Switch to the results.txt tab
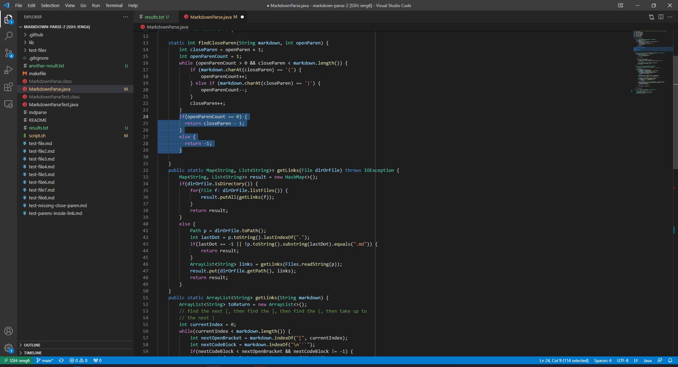678x367 pixels. coord(154,17)
